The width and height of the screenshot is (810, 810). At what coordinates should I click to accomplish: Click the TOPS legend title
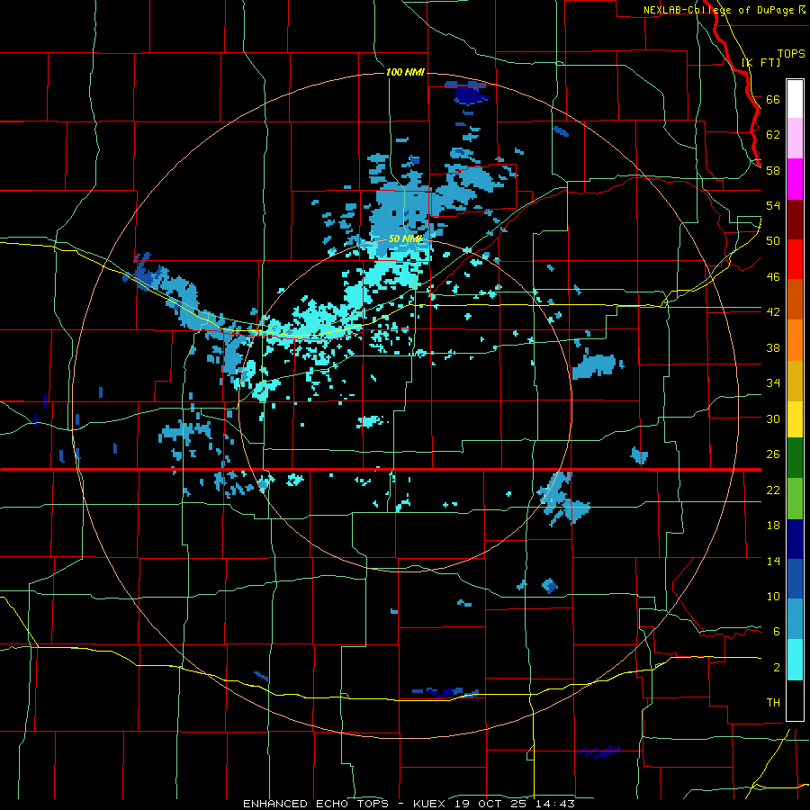pyautogui.click(x=791, y=53)
